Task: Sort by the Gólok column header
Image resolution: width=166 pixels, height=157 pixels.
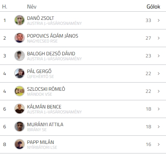Action: (x=153, y=7)
